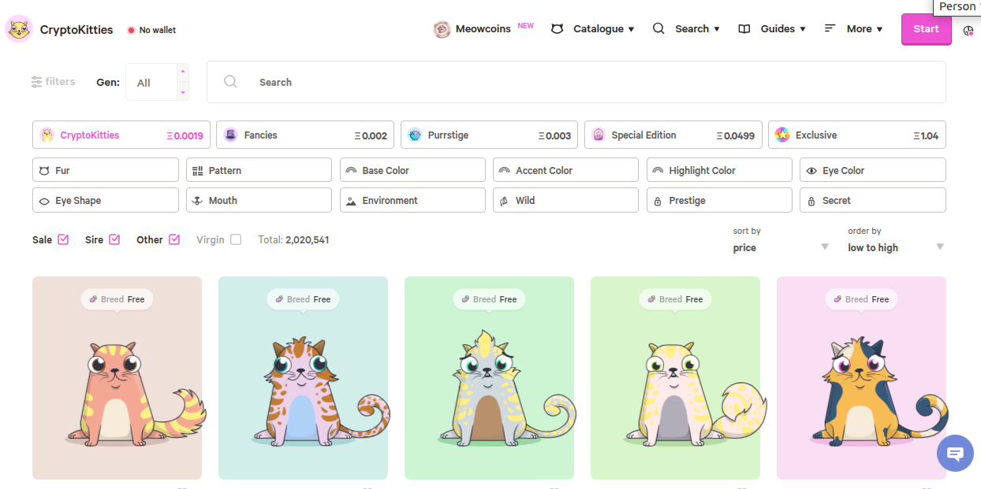Select the Purrstige category tab
This screenshot has height=489, width=981.
tap(489, 135)
